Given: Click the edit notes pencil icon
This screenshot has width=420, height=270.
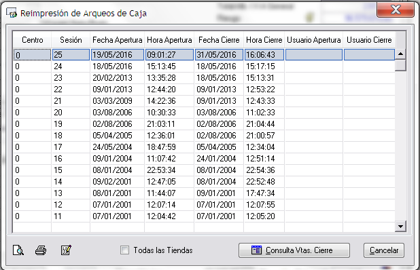Looking at the screenshot, I should [66, 250].
